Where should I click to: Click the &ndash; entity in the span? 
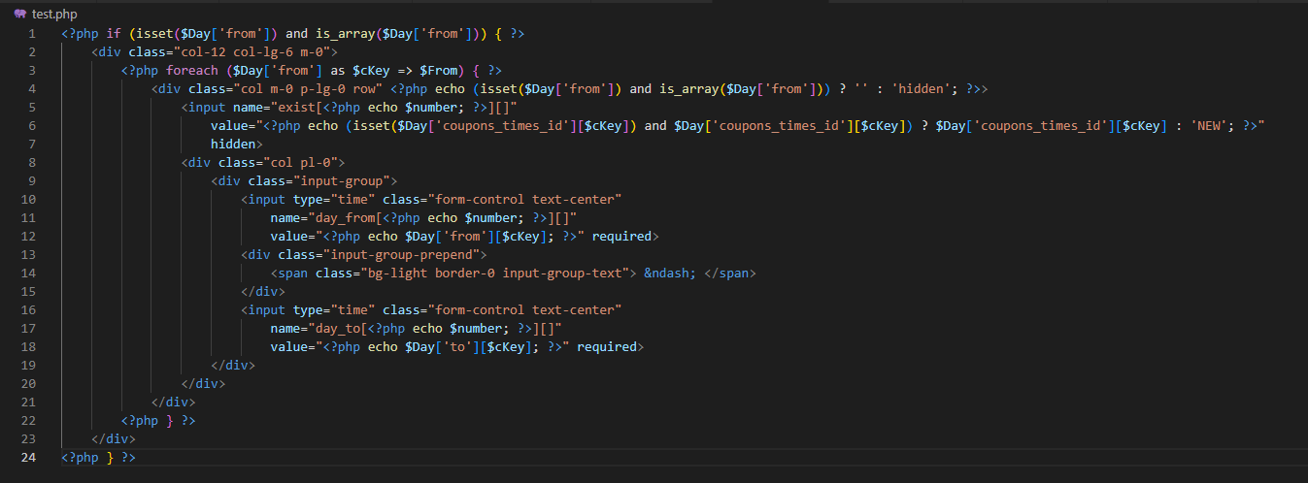coord(670,274)
